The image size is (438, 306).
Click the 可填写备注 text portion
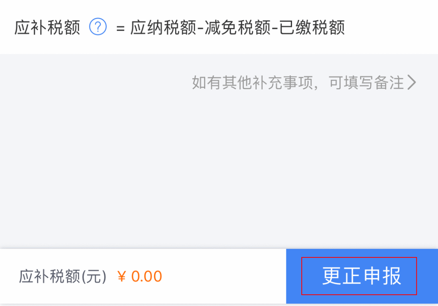coord(366,83)
